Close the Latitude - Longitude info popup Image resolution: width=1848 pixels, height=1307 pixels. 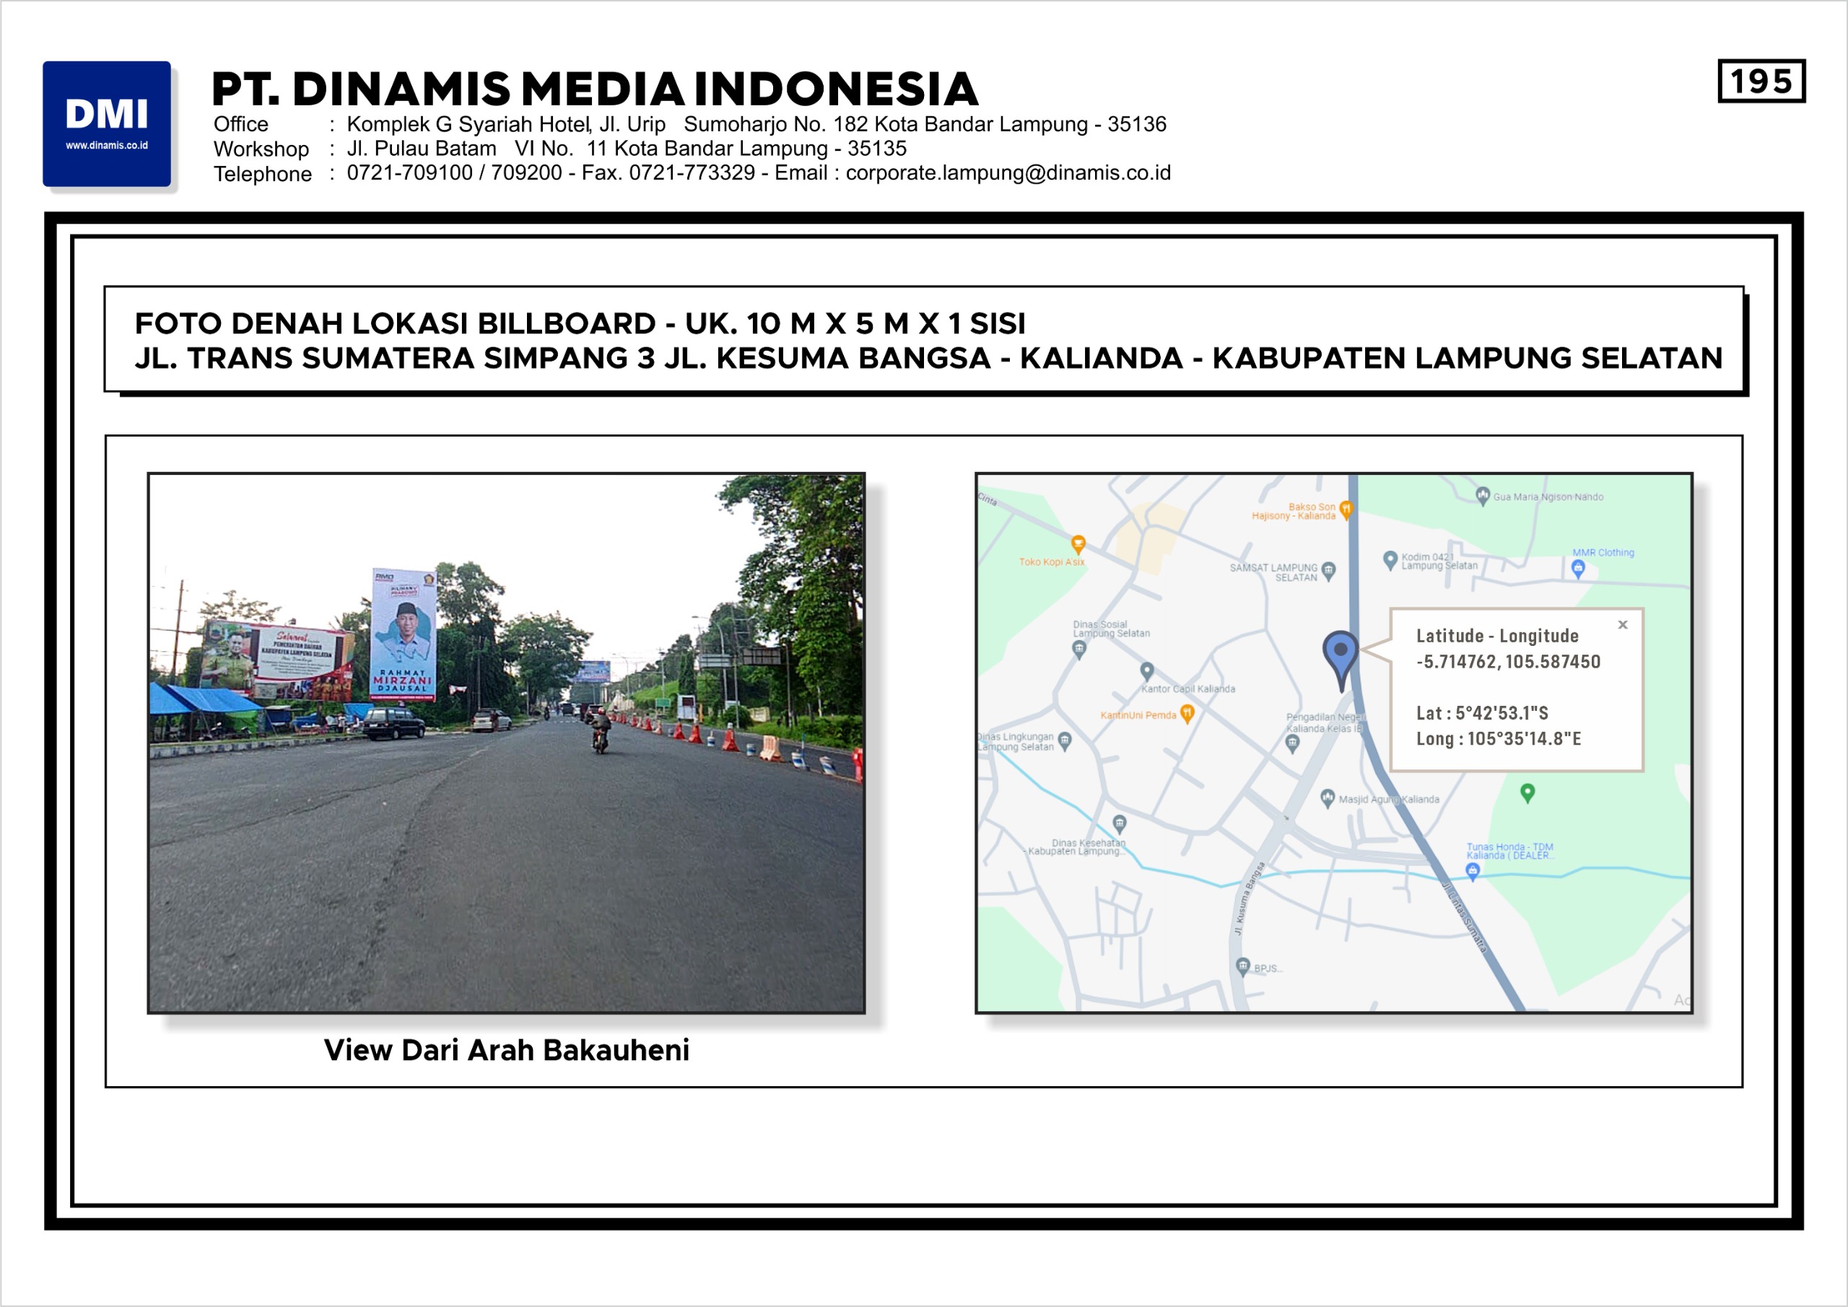pyautogui.click(x=1623, y=624)
